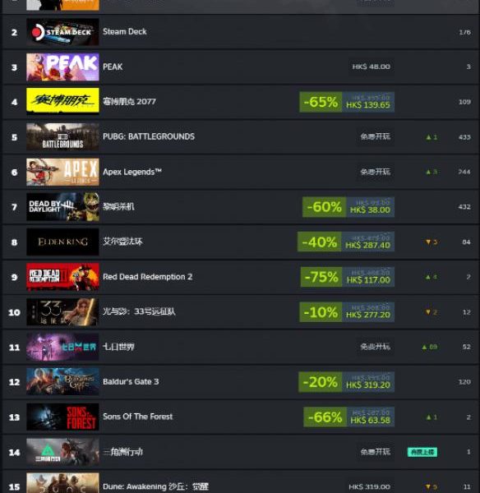Open the yellow Cyberpunk 2077 thumbnail

click(x=62, y=102)
